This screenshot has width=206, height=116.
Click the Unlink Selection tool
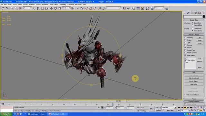pos(16,8)
